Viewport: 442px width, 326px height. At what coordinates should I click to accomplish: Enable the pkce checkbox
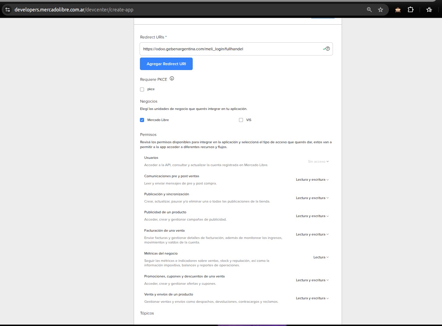pyautogui.click(x=142, y=89)
